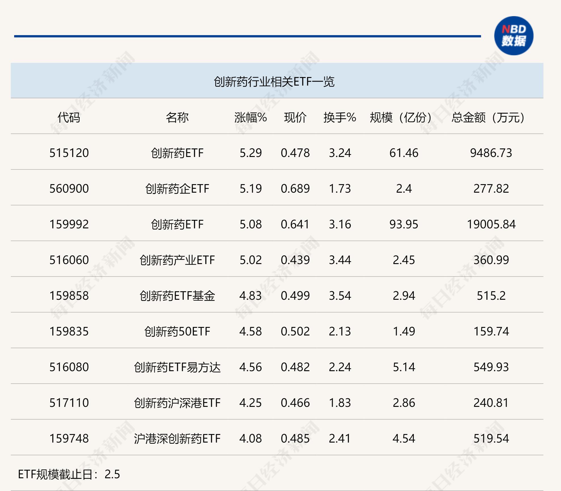Screen dimensions: 561x491
Task: Click the fund code 159992
Action: 69,224
